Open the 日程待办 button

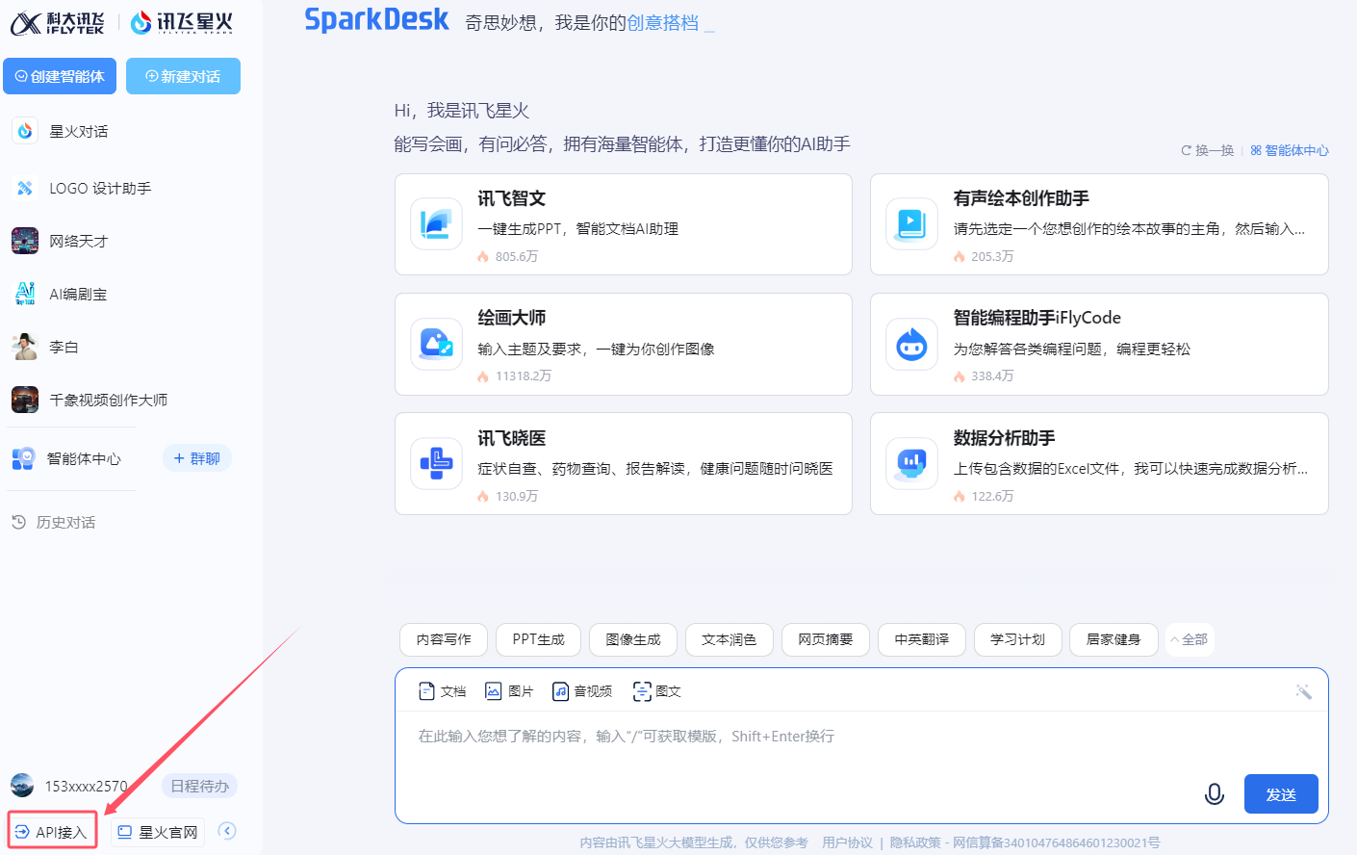click(x=199, y=787)
